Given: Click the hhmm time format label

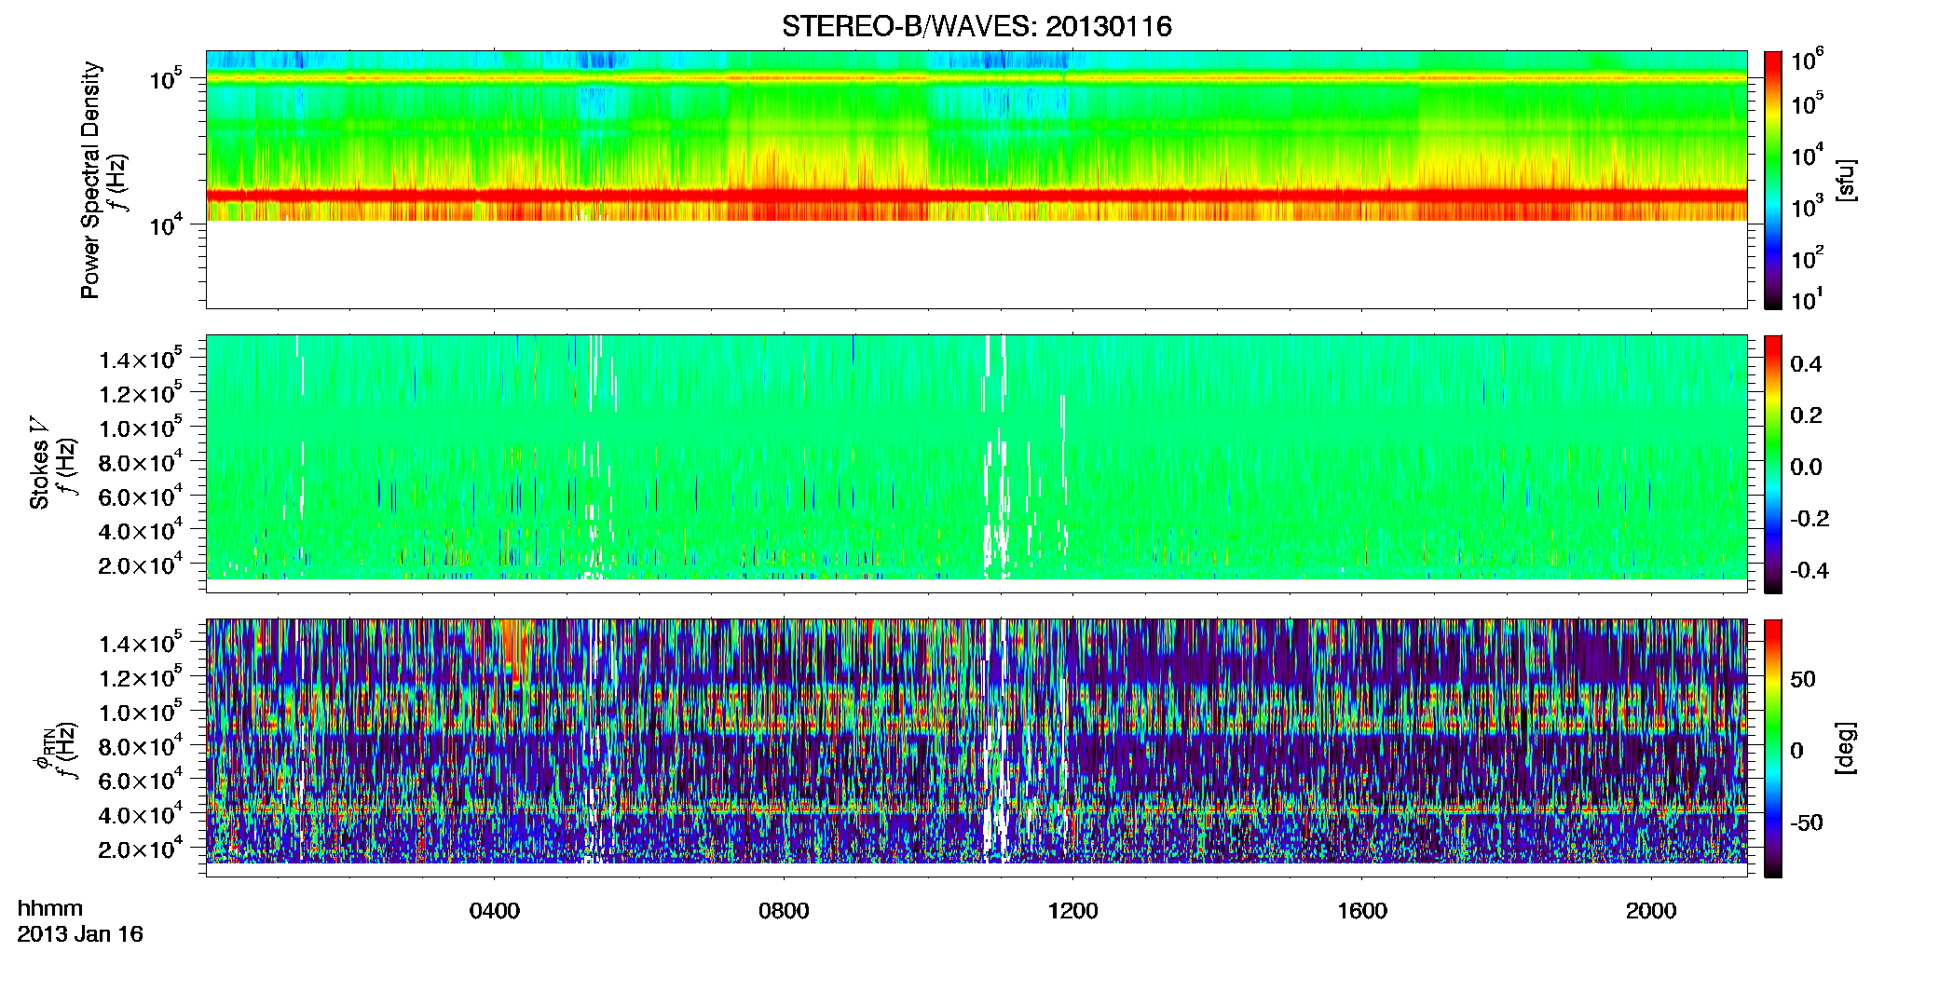Looking at the screenshot, I should click(x=50, y=908).
